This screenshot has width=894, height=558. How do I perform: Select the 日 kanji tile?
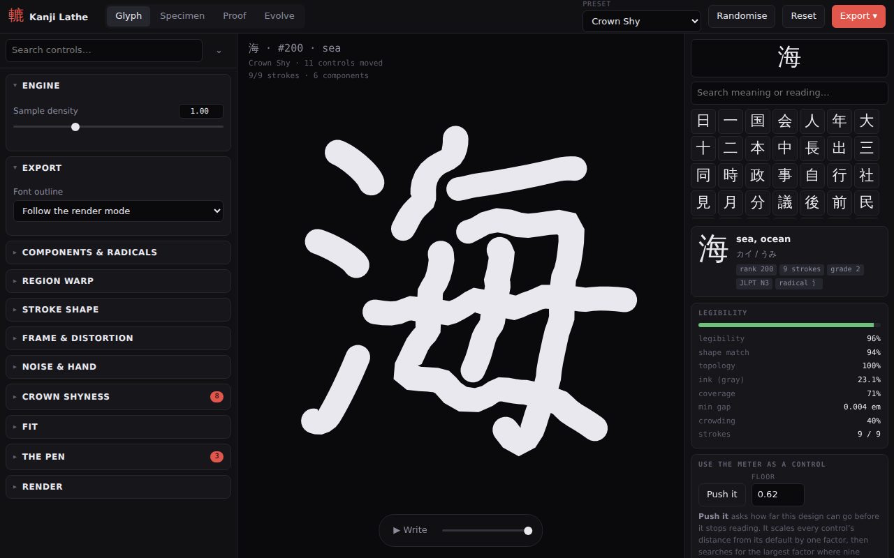click(703, 121)
